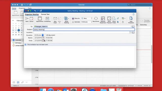Toggle the Birthdays calendar checkbox

[x=13, y=43]
